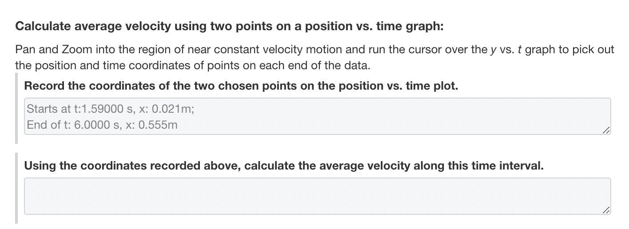Click the italic 'y' in 'y vs. t graph'
The width and height of the screenshot is (629, 229).
click(x=492, y=50)
